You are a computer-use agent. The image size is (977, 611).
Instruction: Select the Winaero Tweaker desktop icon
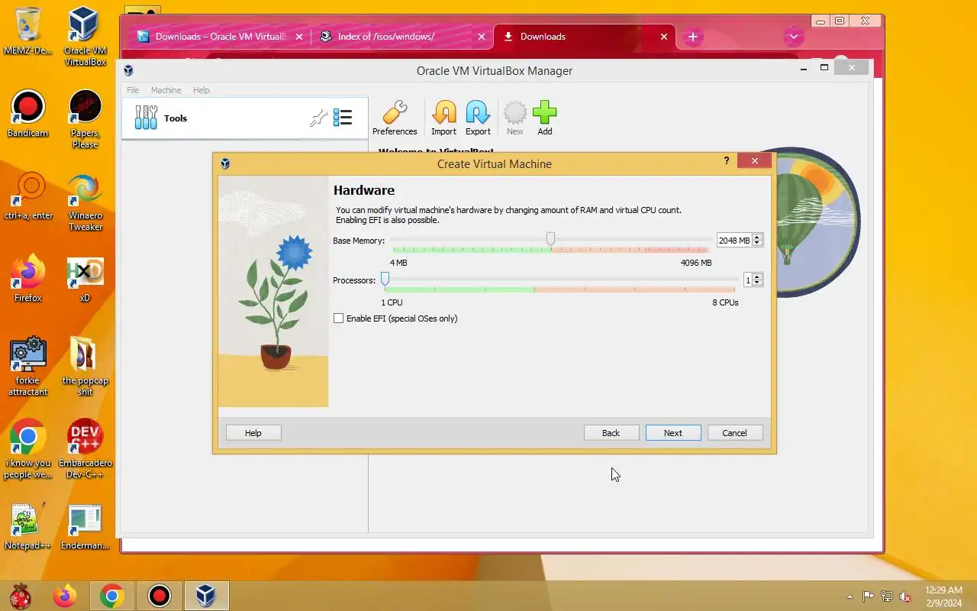(85, 202)
